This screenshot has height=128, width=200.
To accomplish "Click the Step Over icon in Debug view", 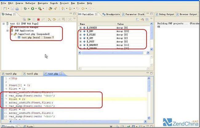I will (54, 19).
